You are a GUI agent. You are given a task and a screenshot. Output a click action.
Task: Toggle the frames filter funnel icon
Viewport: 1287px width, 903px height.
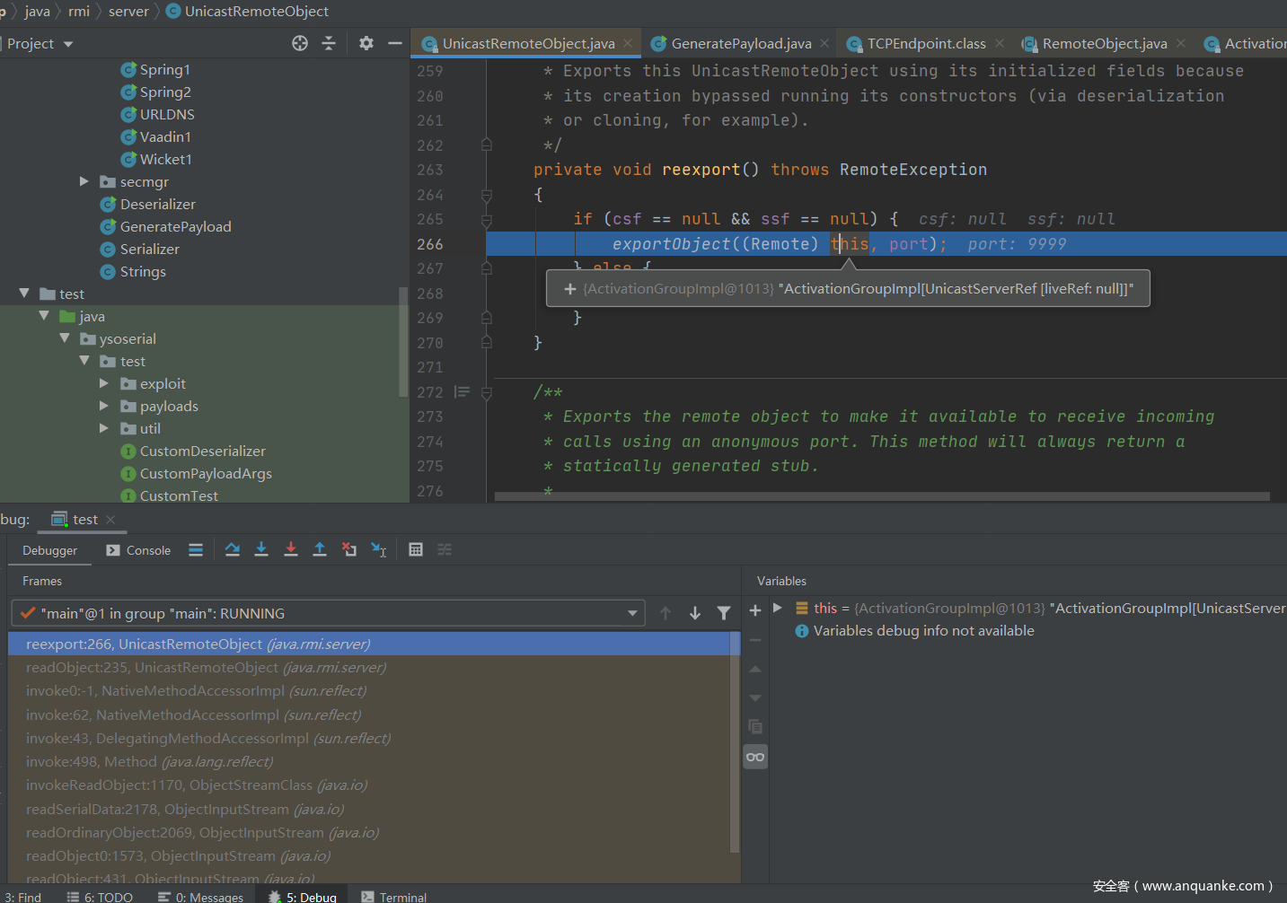click(724, 613)
